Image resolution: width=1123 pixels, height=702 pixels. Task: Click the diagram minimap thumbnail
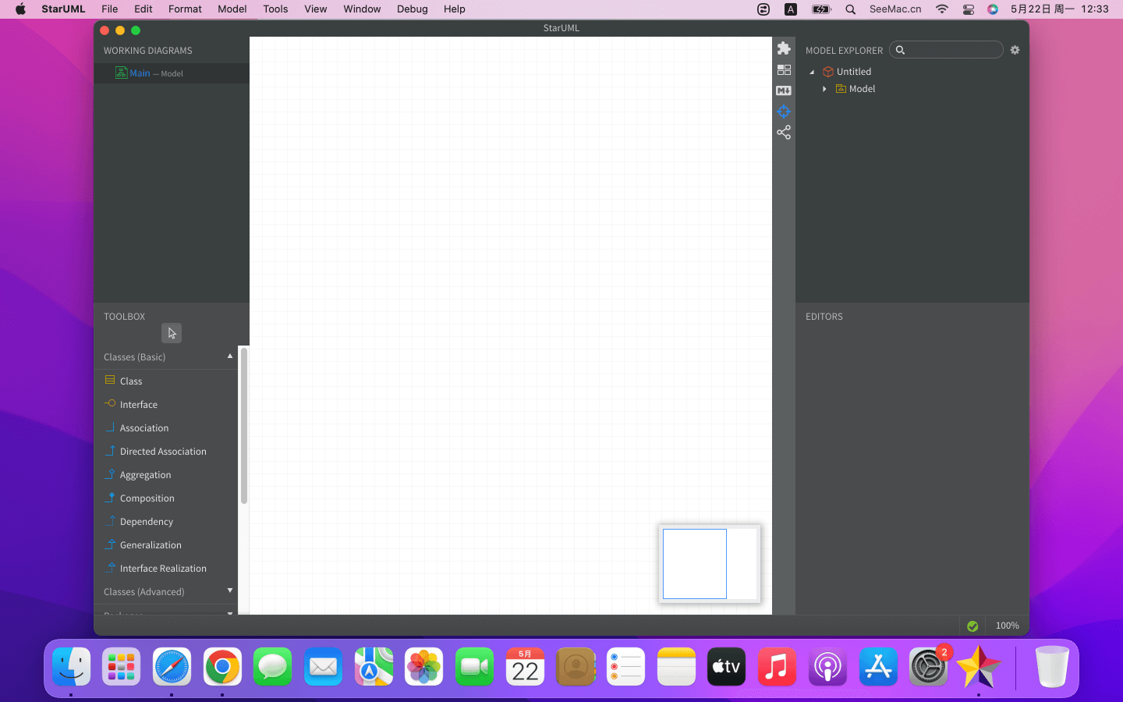[710, 564]
